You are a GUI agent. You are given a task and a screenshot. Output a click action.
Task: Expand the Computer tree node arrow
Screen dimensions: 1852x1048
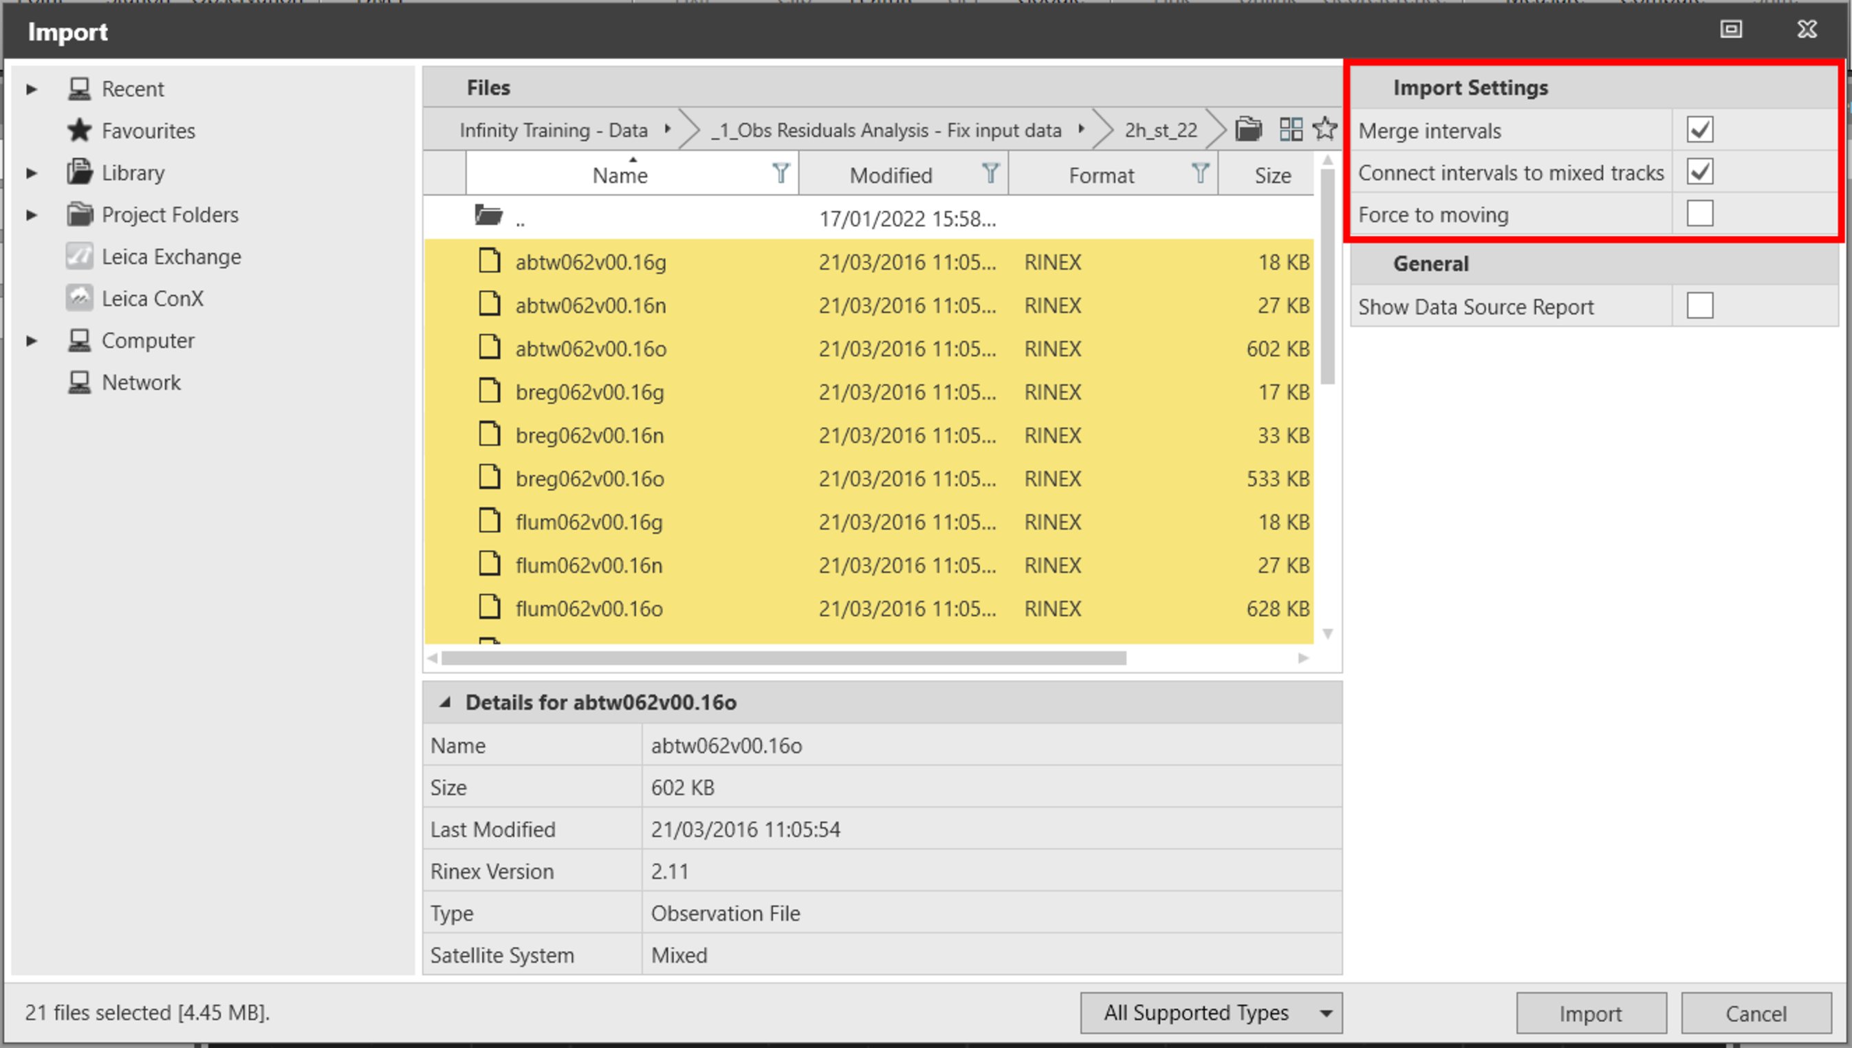coord(31,340)
